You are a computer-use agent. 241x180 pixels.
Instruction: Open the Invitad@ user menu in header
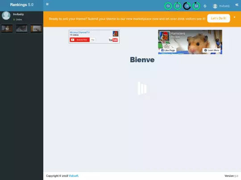coord(221,6)
